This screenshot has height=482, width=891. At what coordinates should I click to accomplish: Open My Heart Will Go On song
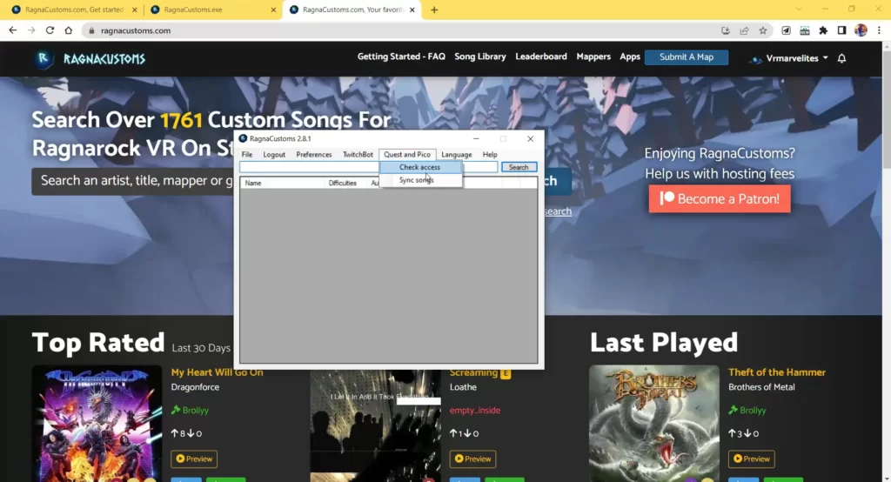pos(217,372)
